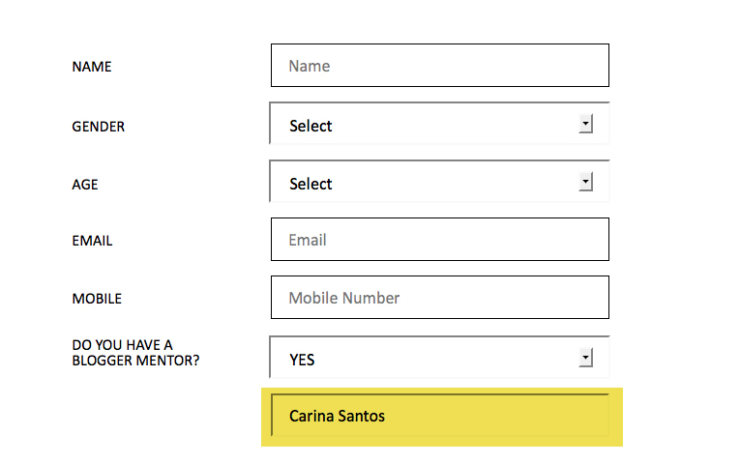The height and width of the screenshot is (464, 740).
Task: Open the blogger mentor YES dropdown
Action: (x=439, y=359)
